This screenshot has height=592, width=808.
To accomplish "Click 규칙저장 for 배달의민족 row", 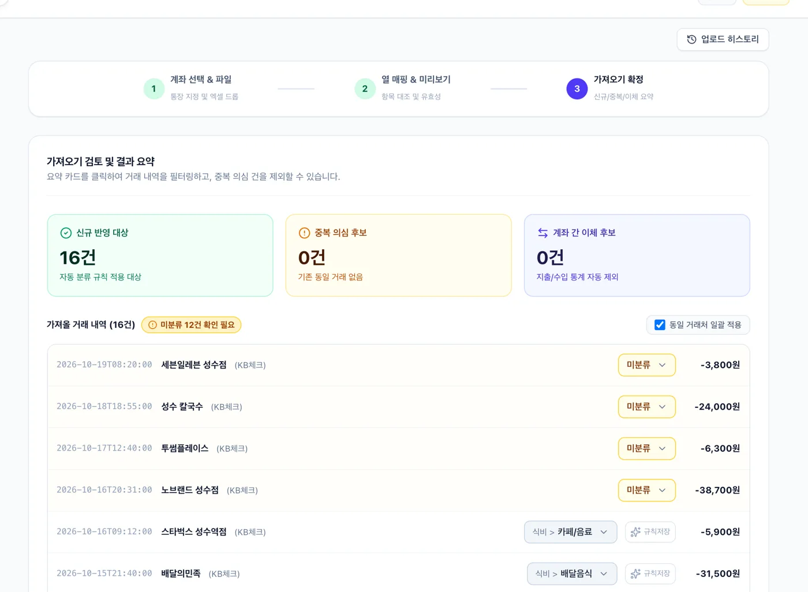I will (650, 574).
